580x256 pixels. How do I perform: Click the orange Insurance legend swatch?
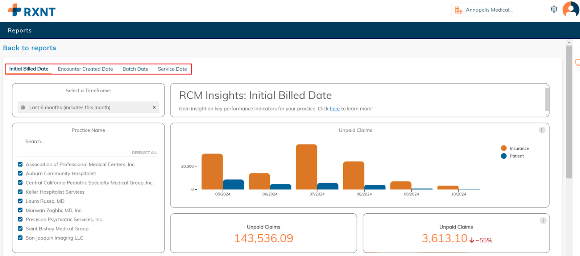click(x=504, y=148)
